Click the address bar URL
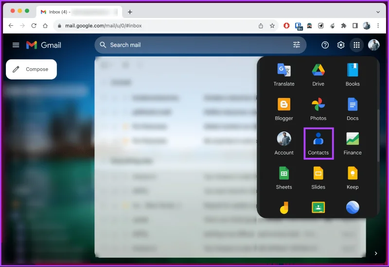Image resolution: width=389 pixels, height=267 pixels. (x=104, y=26)
